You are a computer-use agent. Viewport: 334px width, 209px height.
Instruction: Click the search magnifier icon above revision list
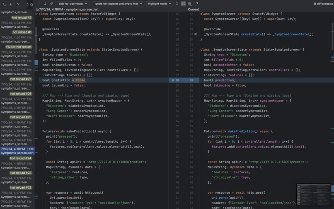31,4
